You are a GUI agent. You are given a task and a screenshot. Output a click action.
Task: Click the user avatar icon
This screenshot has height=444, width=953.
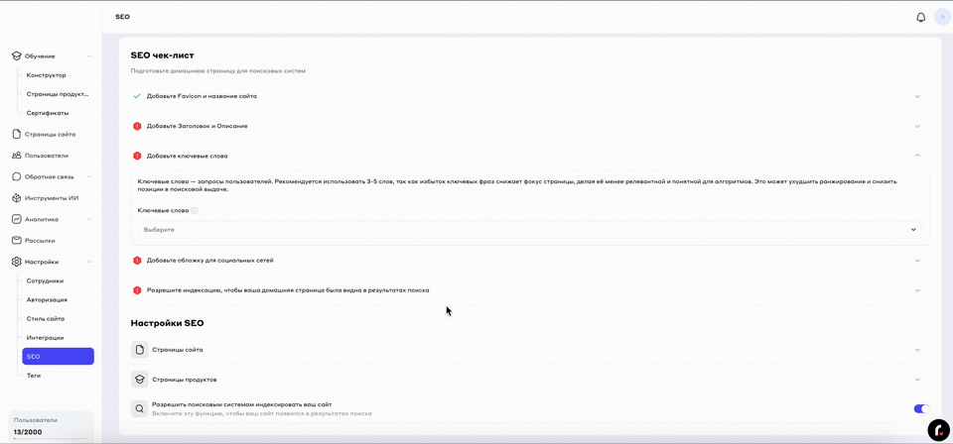[x=941, y=17]
